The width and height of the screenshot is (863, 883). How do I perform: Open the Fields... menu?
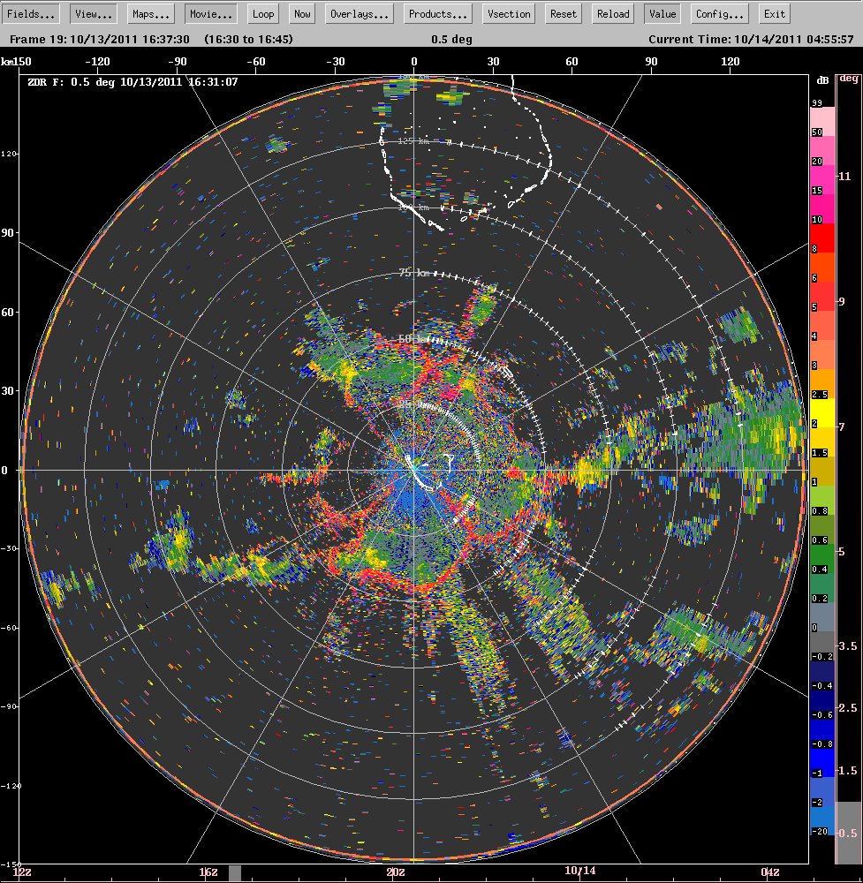click(31, 14)
